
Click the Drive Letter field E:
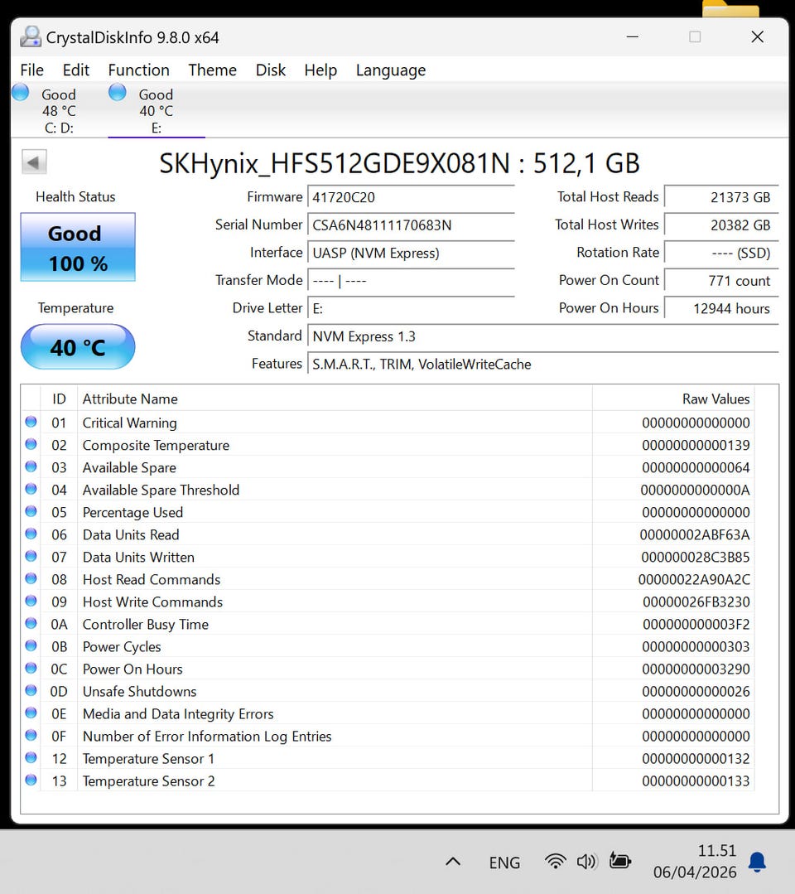[x=410, y=308]
